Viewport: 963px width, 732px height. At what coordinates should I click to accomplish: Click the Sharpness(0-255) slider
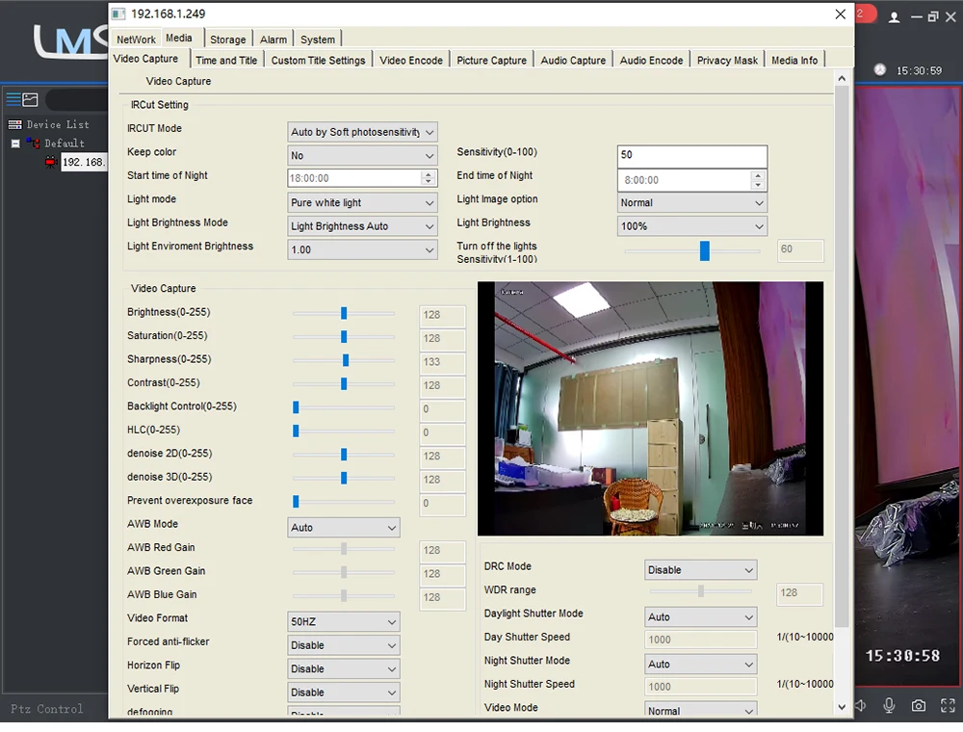344,360
